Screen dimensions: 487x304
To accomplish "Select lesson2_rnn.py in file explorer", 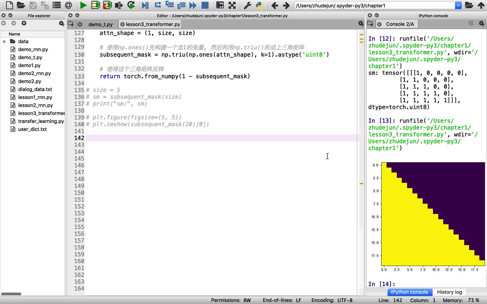I will point(36,105).
